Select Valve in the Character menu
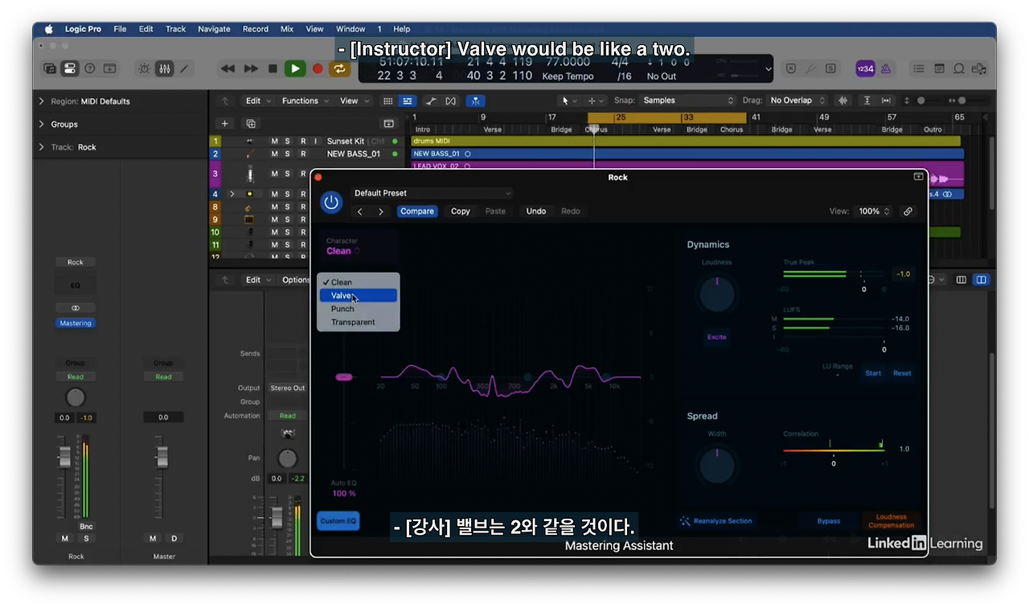The width and height of the screenshot is (1029, 608). pos(358,295)
